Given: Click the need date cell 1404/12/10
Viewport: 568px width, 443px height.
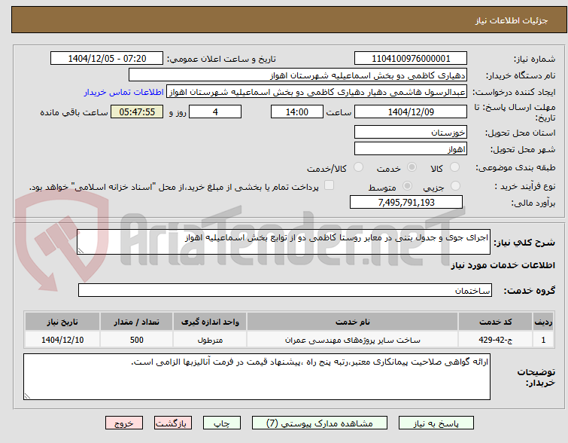Looking at the screenshot, I should coord(62,340).
